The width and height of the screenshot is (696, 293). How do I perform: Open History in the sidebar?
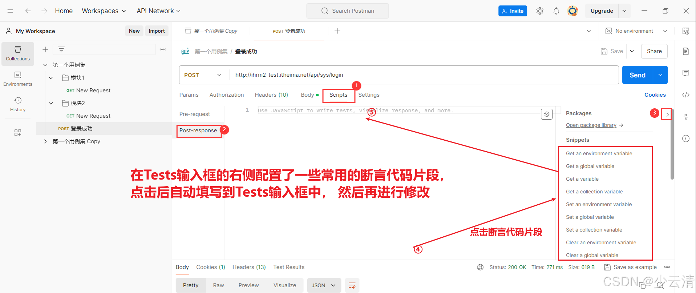[x=18, y=104]
